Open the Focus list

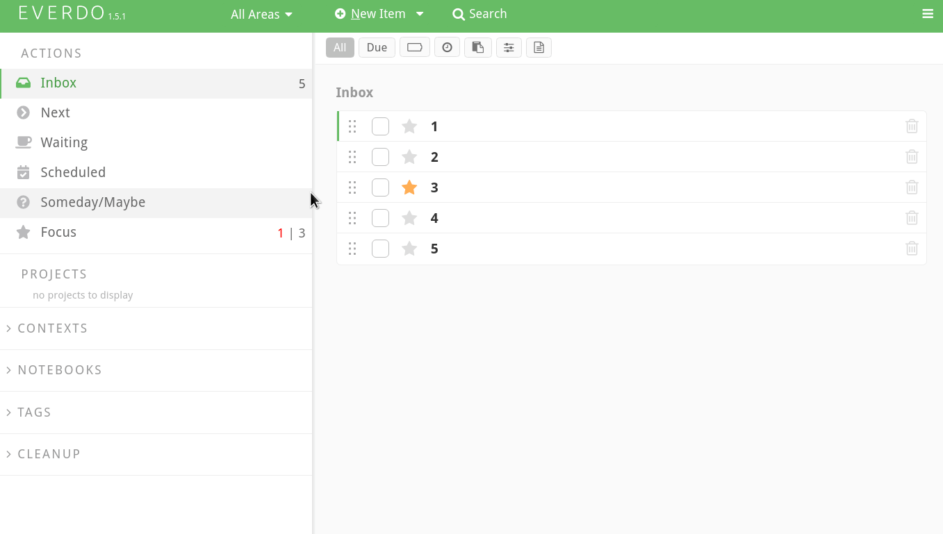click(x=59, y=232)
